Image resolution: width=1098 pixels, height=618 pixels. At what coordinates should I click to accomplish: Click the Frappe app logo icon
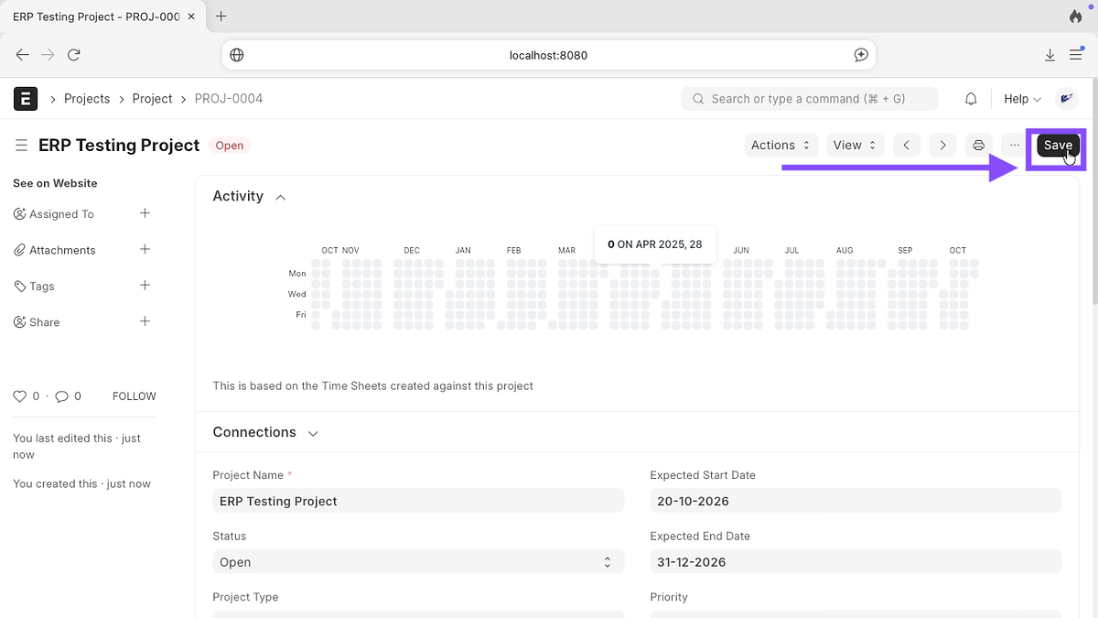coord(26,98)
